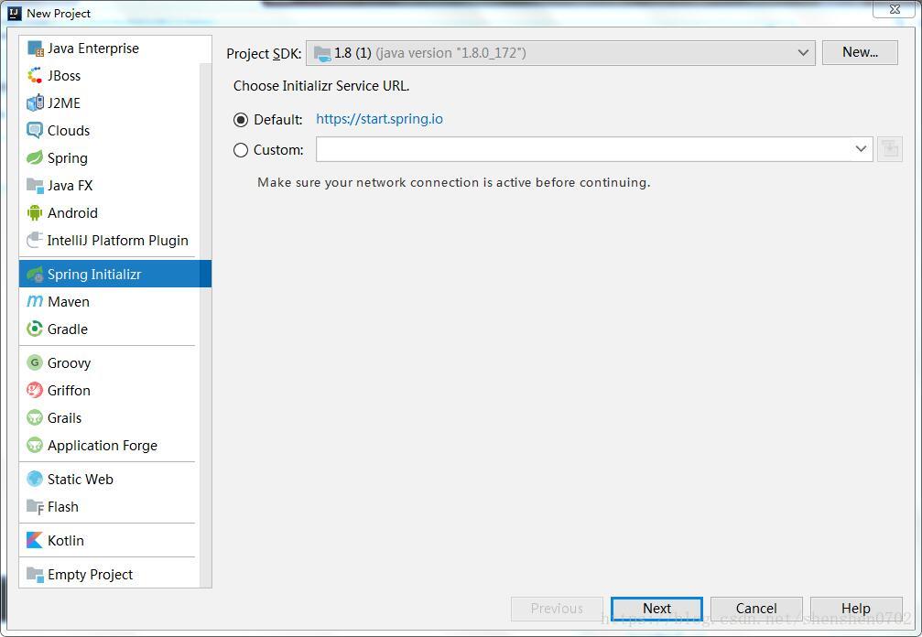
Task: Expand the Custom URL history dropdown arrow
Action: [861, 149]
